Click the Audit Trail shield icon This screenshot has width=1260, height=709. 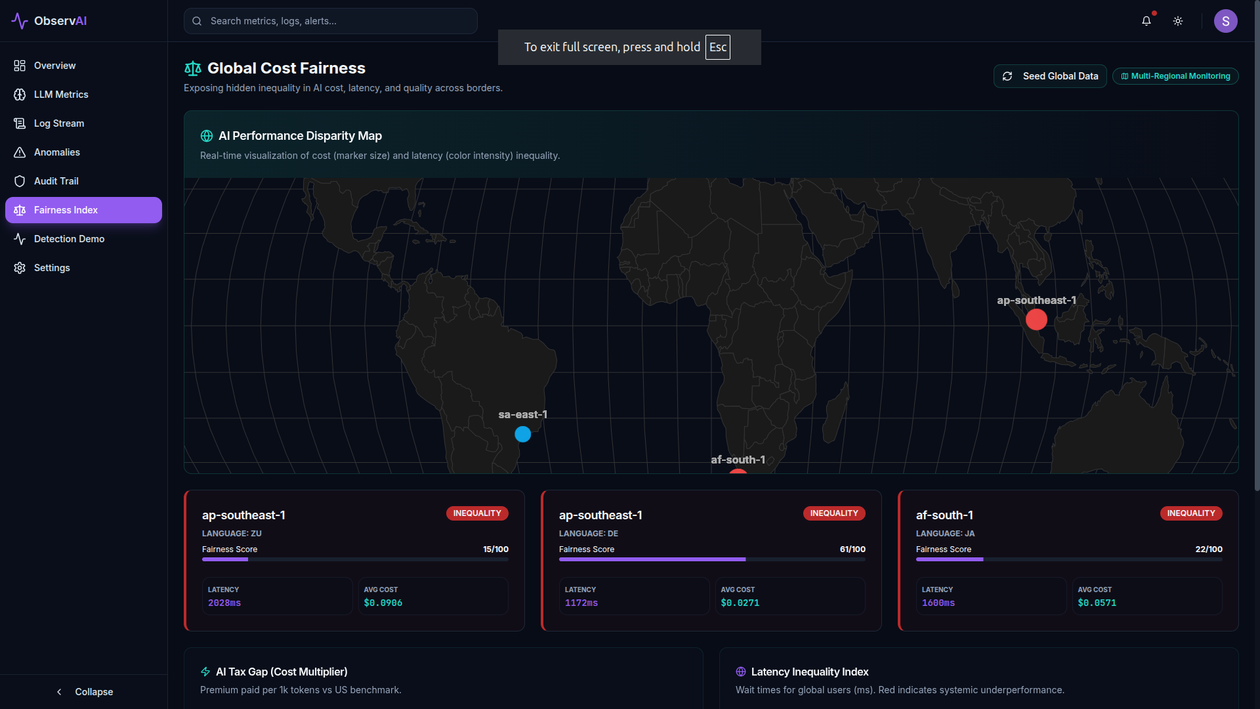[x=20, y=181]
